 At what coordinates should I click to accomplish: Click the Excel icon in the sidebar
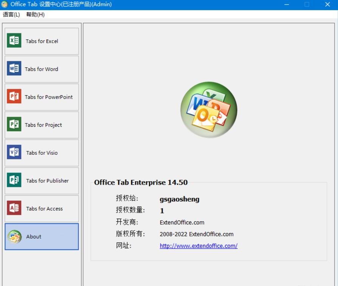coord(14,40)
